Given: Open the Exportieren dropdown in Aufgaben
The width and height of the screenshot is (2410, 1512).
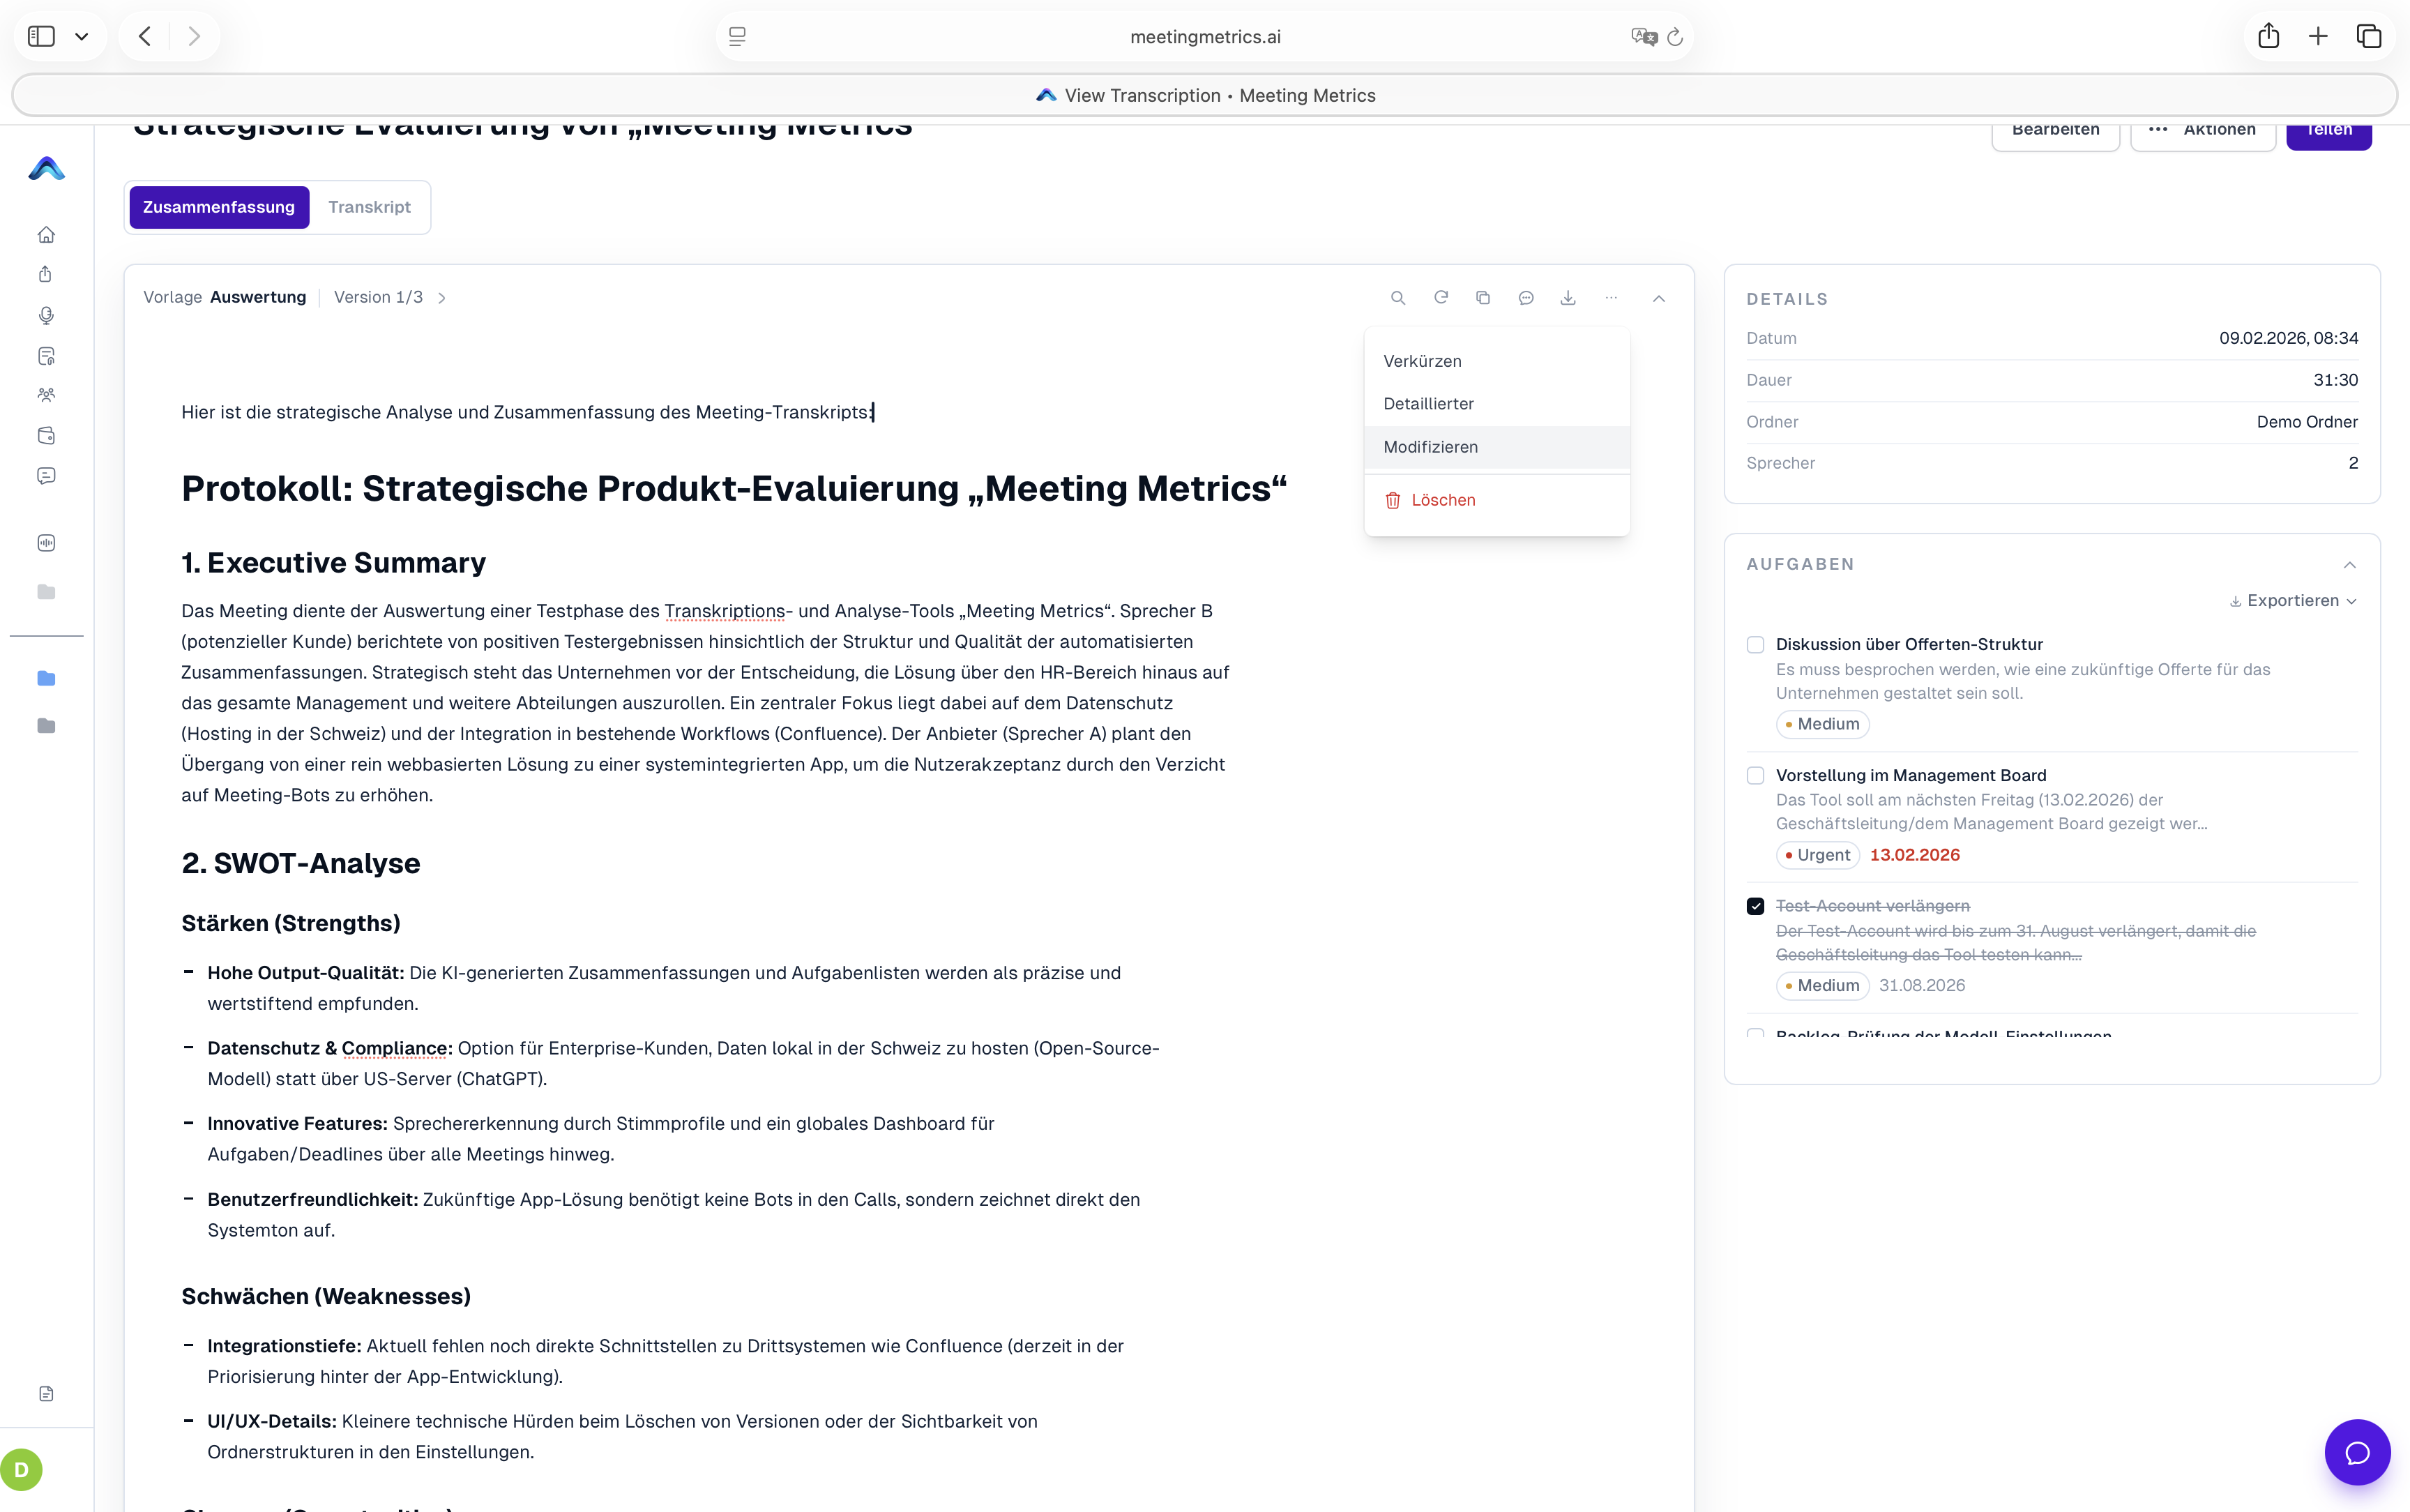Looking at the screenshot, I should [2293, 601].
